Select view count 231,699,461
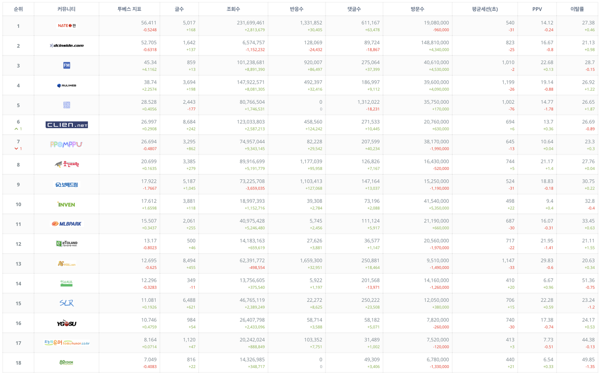Image resolution: width=602 pixels, height=376 pixels. click(251, 23)
